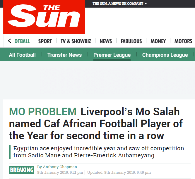Click The Sun logo
Image resolution: width=195 pixels, height=179 pixels.
tap(44, 17)
